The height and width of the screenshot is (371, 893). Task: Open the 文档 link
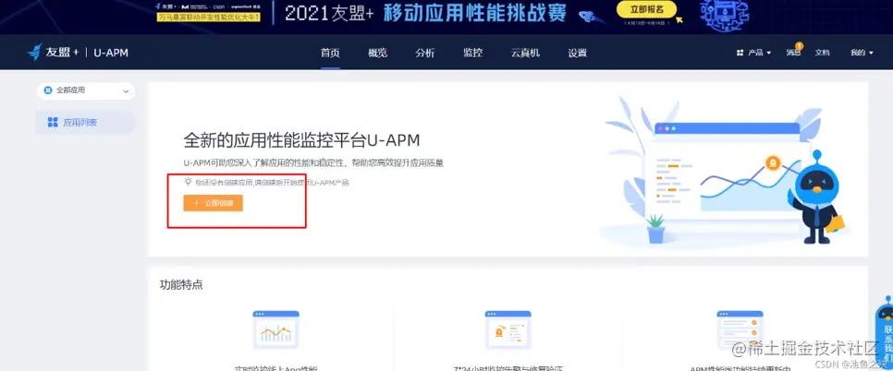(823, 53)
